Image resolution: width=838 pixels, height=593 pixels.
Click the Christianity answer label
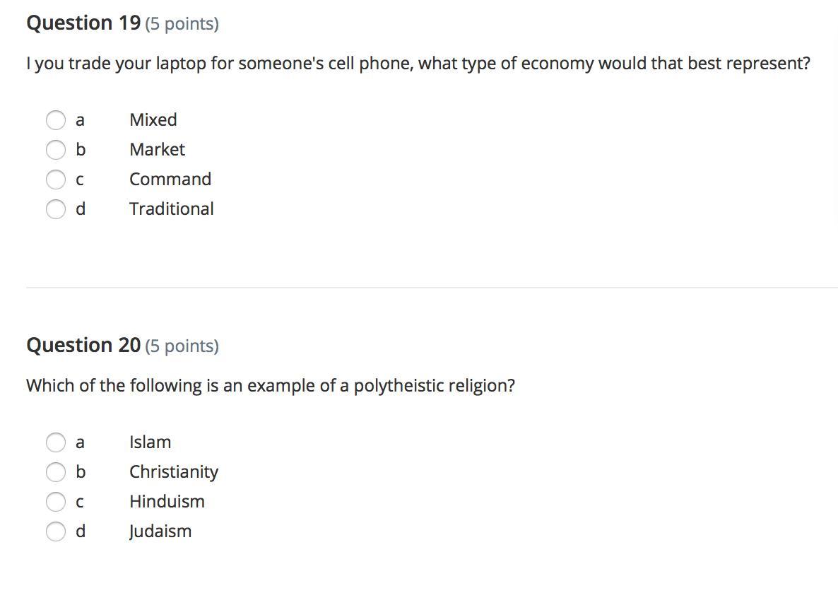coord(174,472)
